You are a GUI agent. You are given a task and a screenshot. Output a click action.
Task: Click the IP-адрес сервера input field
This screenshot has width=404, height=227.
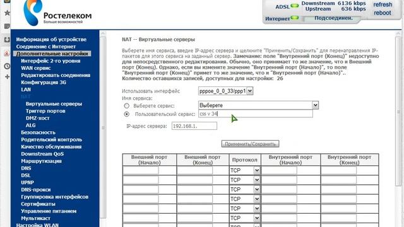pyautogui.click(x=194, y=126)
